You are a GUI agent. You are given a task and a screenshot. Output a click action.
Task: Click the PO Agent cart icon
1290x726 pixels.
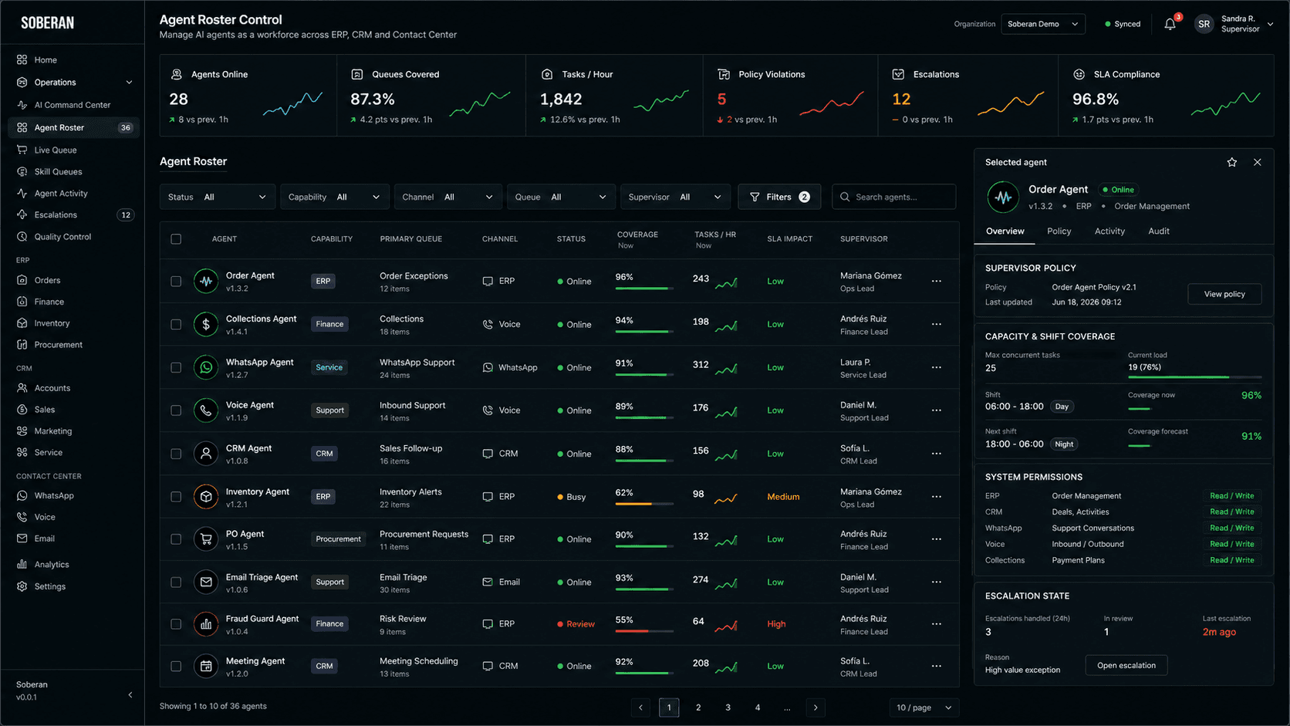(x=206, y=539)
